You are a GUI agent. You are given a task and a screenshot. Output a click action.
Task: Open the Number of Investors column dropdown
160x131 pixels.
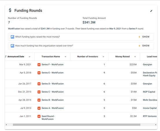(103, 57)
